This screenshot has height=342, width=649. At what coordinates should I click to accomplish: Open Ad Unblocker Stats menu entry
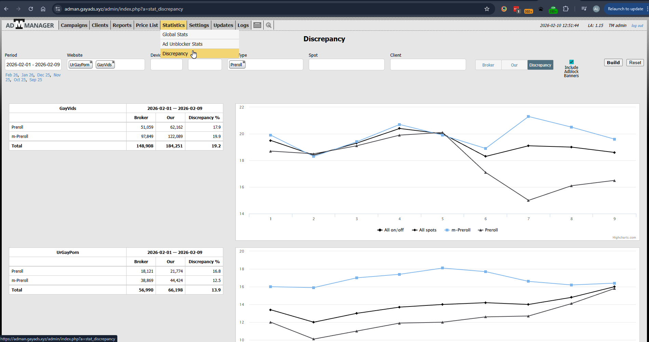tap(183, 44)
